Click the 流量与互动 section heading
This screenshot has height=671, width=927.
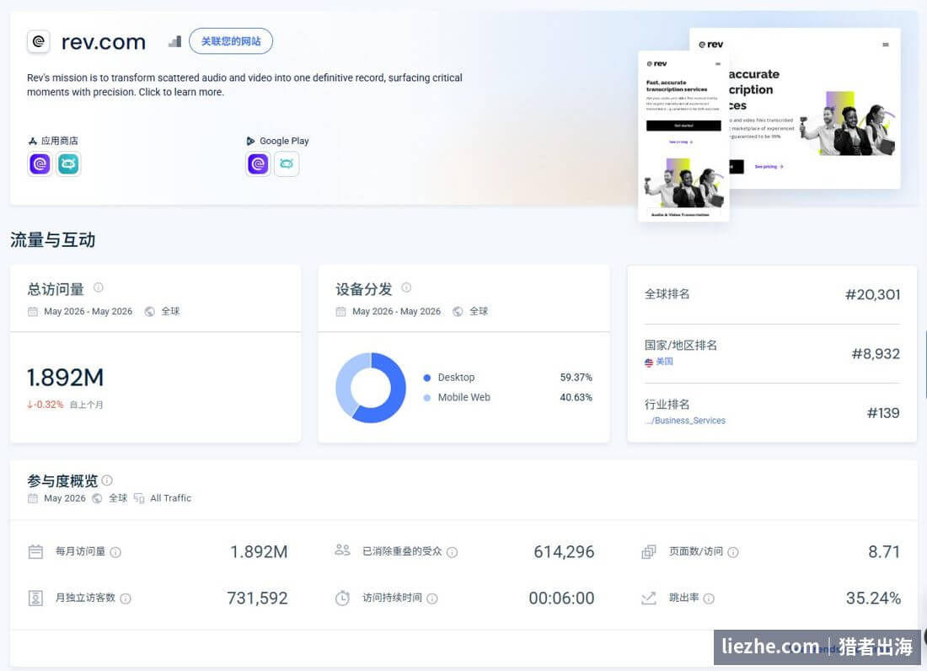click(52, 240)
